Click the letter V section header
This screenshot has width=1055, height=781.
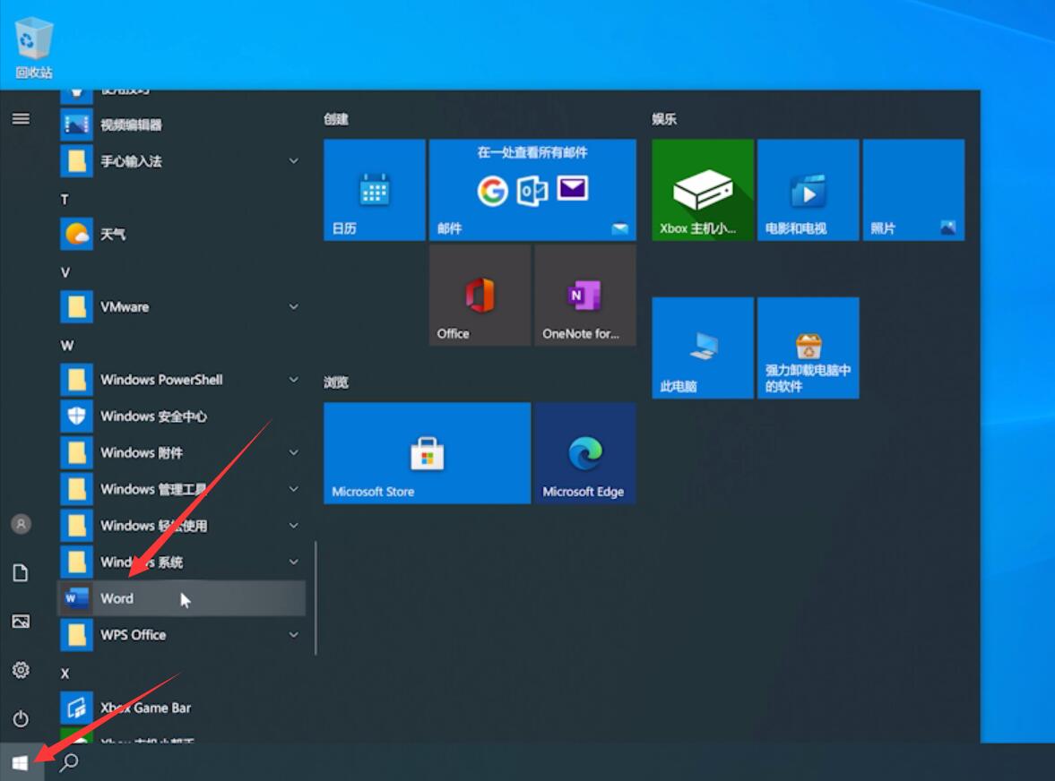point(65,272)
